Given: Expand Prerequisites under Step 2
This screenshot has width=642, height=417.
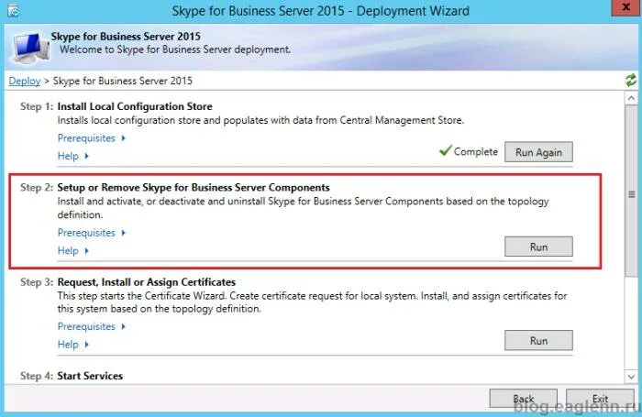Looking at the screenshot, I should [91, 233].
